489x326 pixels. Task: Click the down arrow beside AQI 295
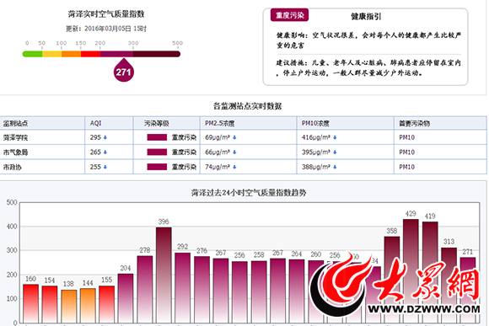point(105,137)
